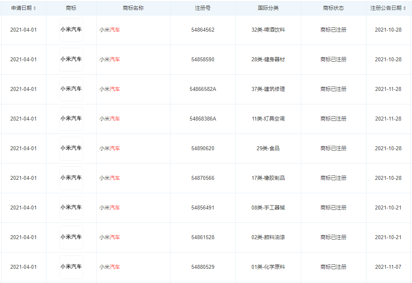This screenshot has width=412, height=283.
Task: Follow the 小米汽车 name link for 37类-建筑修理
Action: 110,89
